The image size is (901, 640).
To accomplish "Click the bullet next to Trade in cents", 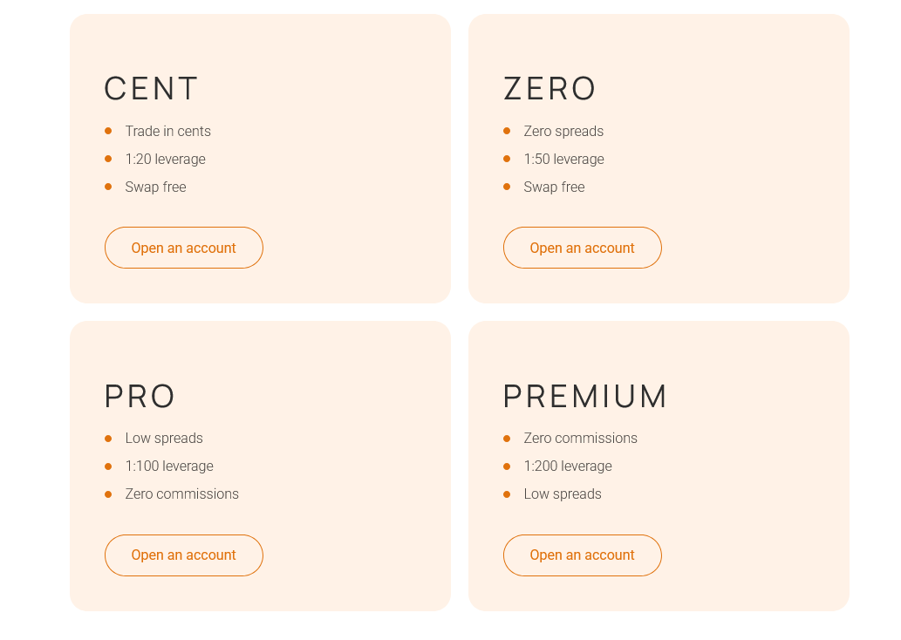I will [x=108, y=131].
